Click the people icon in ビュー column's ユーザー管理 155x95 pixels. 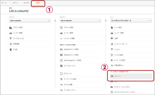pos(112,33)
